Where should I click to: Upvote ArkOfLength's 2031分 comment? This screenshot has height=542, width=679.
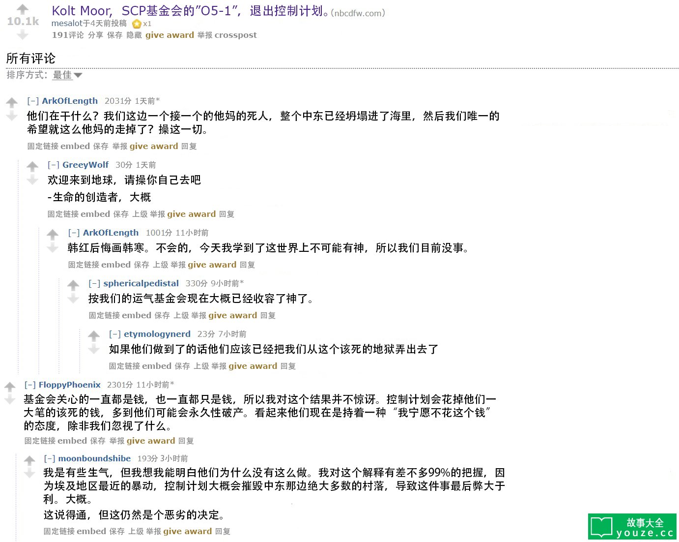(x=12, y=103)
